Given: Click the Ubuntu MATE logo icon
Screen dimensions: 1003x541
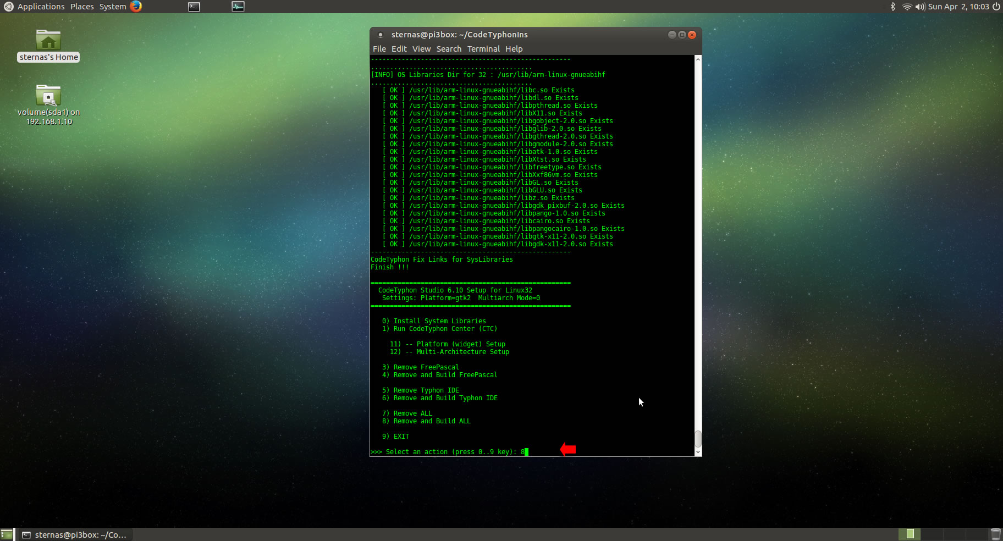Looking at the screenshot, I should point(8,7).
